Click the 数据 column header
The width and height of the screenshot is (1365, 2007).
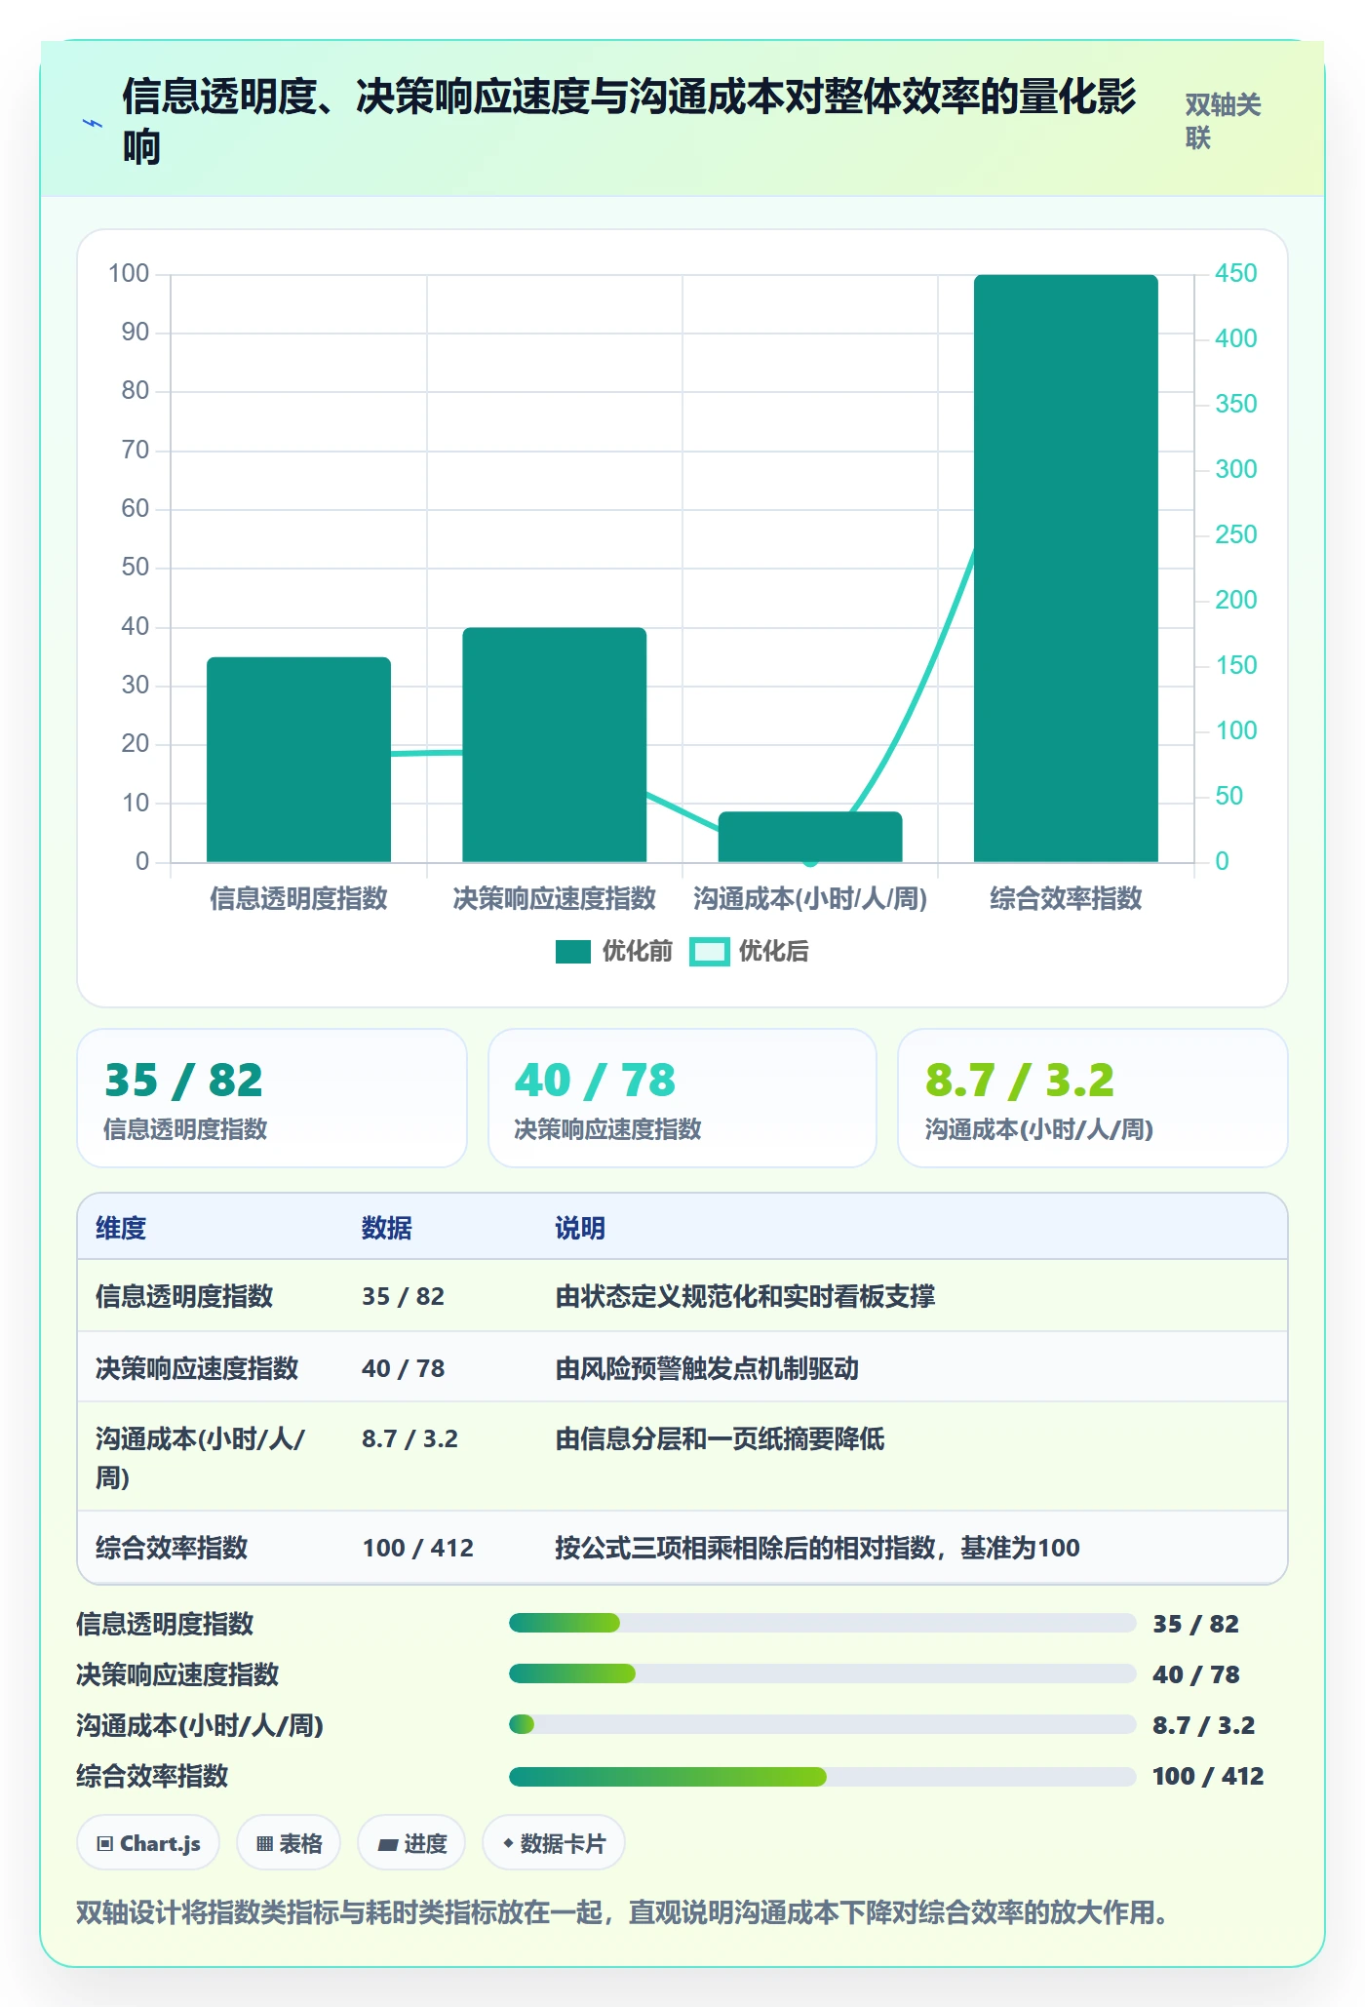[386, 1228]
